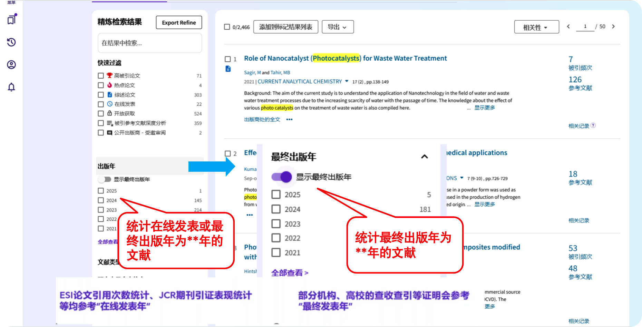Go to the next results page arrow
642x327 pixels.
tap(613, 27)
